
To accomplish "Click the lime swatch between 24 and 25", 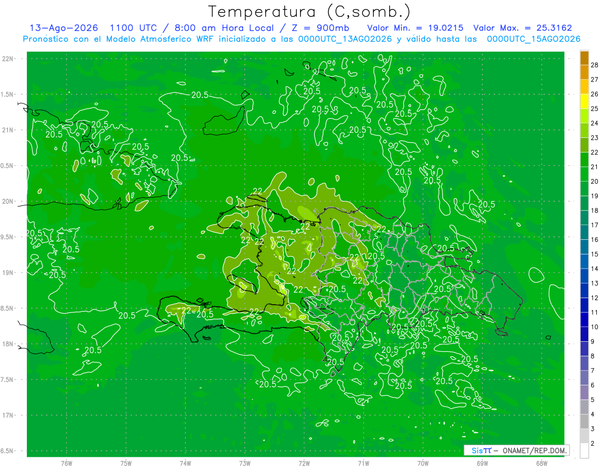I will [584, 116].
